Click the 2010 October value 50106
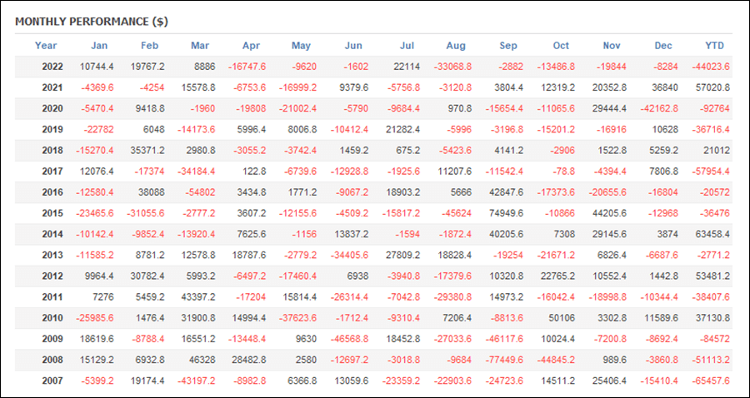 pyautogui.click(x=561, y=318)
